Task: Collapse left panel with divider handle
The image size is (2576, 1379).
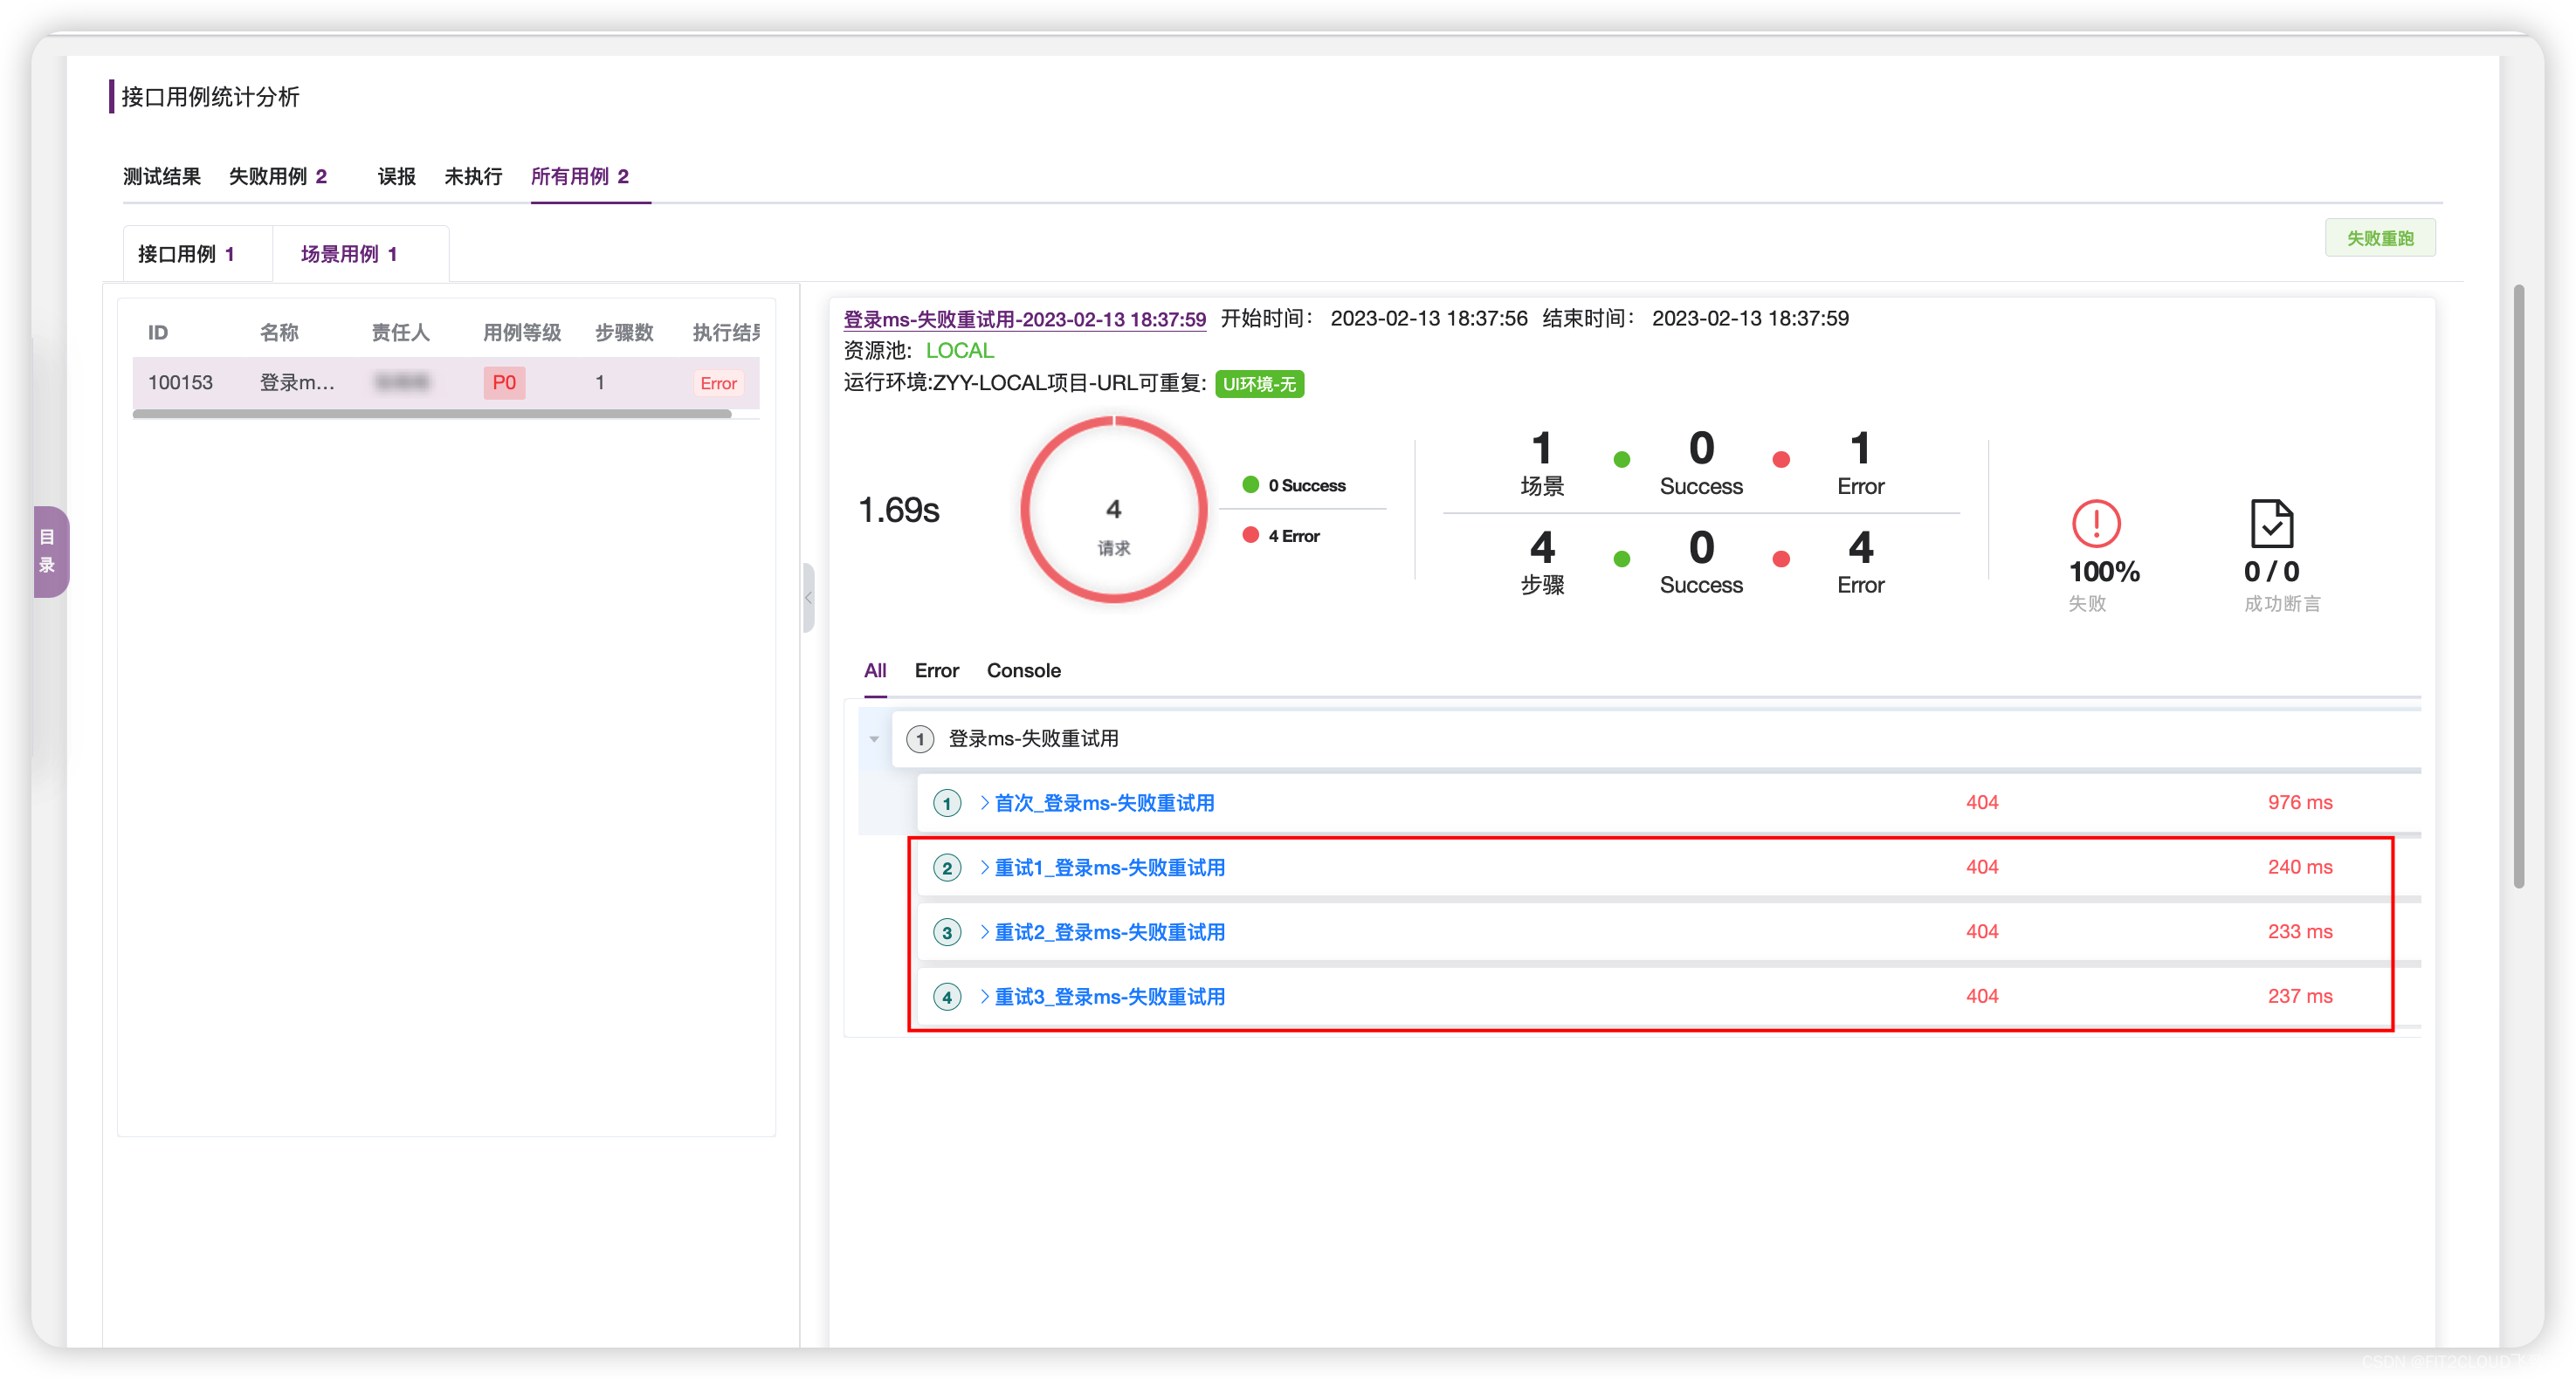Action: [x=808, y=598]
